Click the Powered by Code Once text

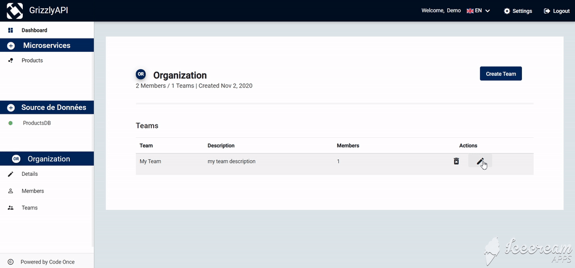47,262
